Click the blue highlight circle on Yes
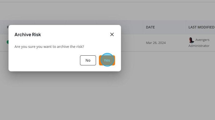 pyautogui.click(x=107, y=60)
